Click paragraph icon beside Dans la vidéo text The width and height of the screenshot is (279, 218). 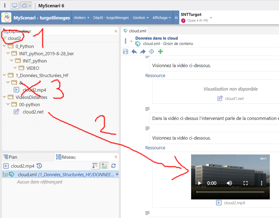pos(147,109)
